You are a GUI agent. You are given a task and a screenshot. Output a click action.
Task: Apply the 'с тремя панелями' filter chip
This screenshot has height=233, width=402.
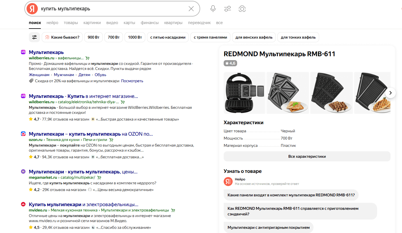210,37
